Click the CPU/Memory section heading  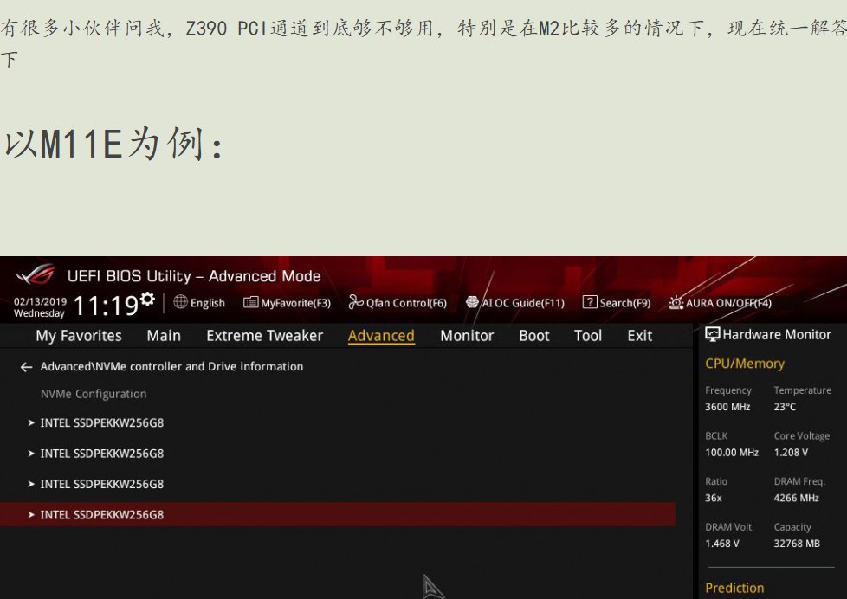coord(744,364)
